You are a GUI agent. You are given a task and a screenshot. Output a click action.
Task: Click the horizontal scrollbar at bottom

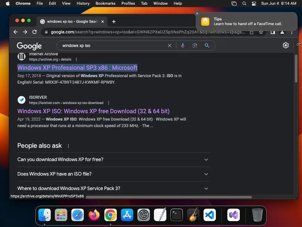[x=169, y=197]
